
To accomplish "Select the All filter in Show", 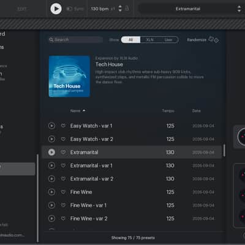I will (x=130, y=40).
